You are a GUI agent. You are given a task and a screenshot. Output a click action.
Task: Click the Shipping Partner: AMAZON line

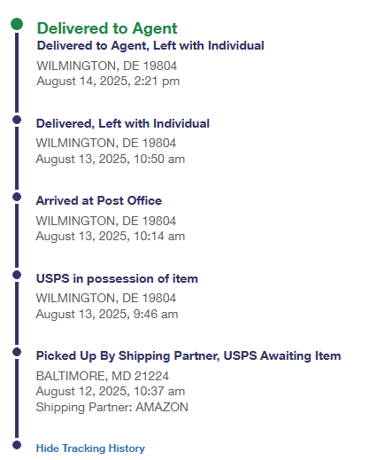pos(111,407)
